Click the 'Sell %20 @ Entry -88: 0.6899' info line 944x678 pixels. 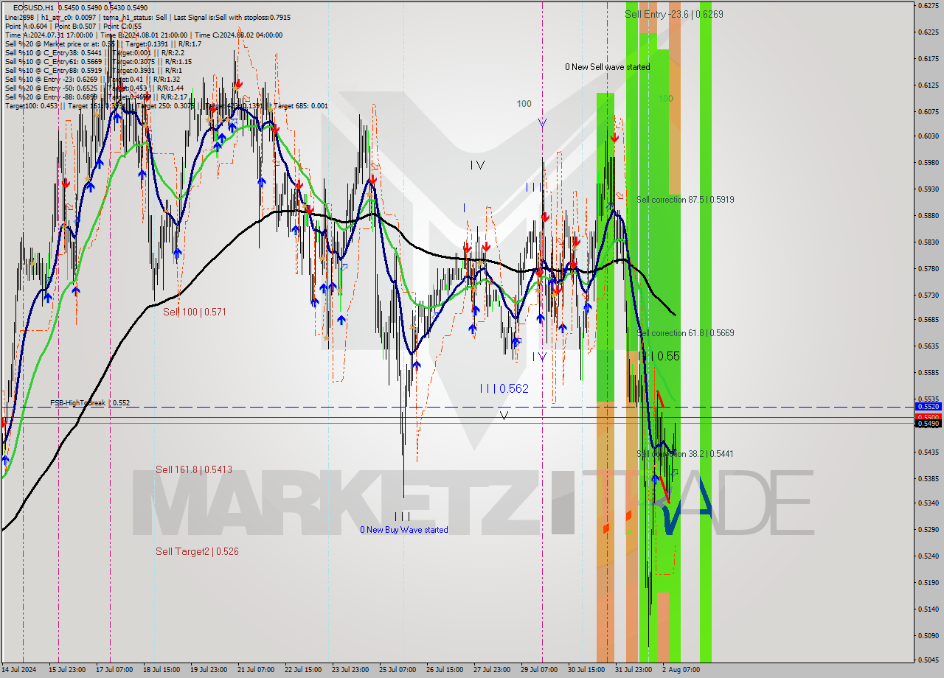click(x=96, y=97)
